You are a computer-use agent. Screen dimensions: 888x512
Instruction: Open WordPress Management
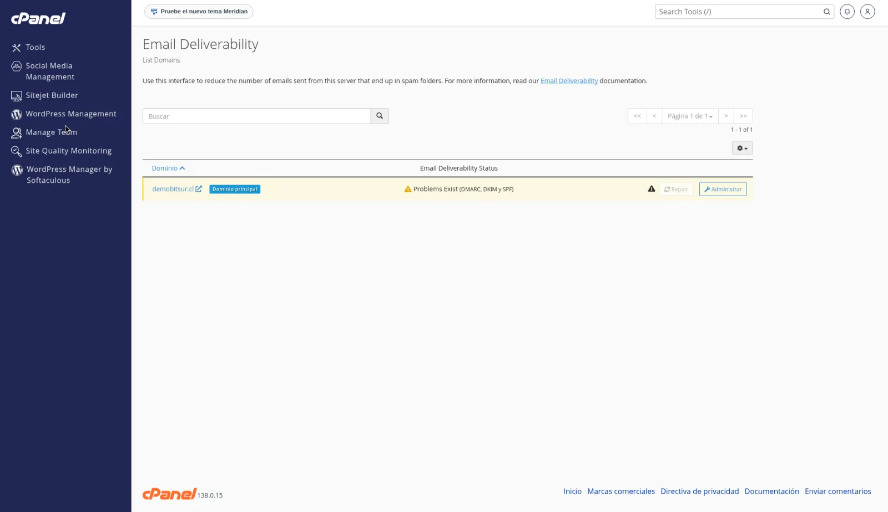[64, 114]
